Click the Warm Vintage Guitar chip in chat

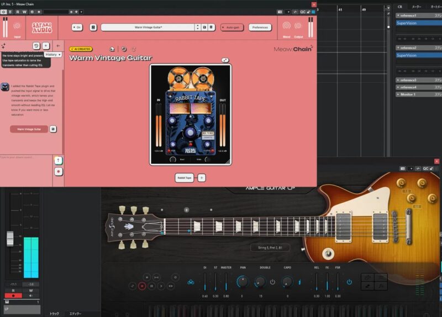[x=29, y=129]
